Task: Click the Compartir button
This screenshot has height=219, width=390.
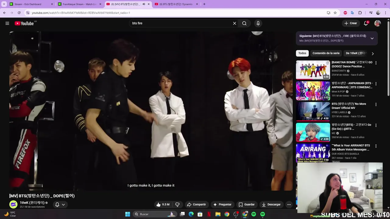Action: click(196, 204)
